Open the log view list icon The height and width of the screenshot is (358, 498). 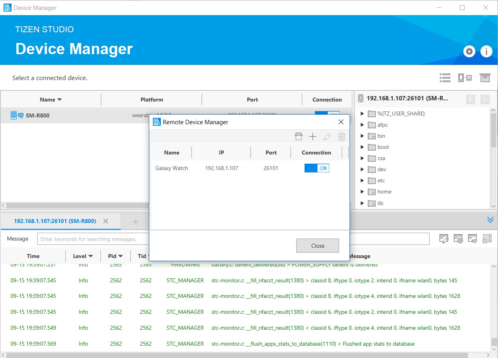click(445, 78)
